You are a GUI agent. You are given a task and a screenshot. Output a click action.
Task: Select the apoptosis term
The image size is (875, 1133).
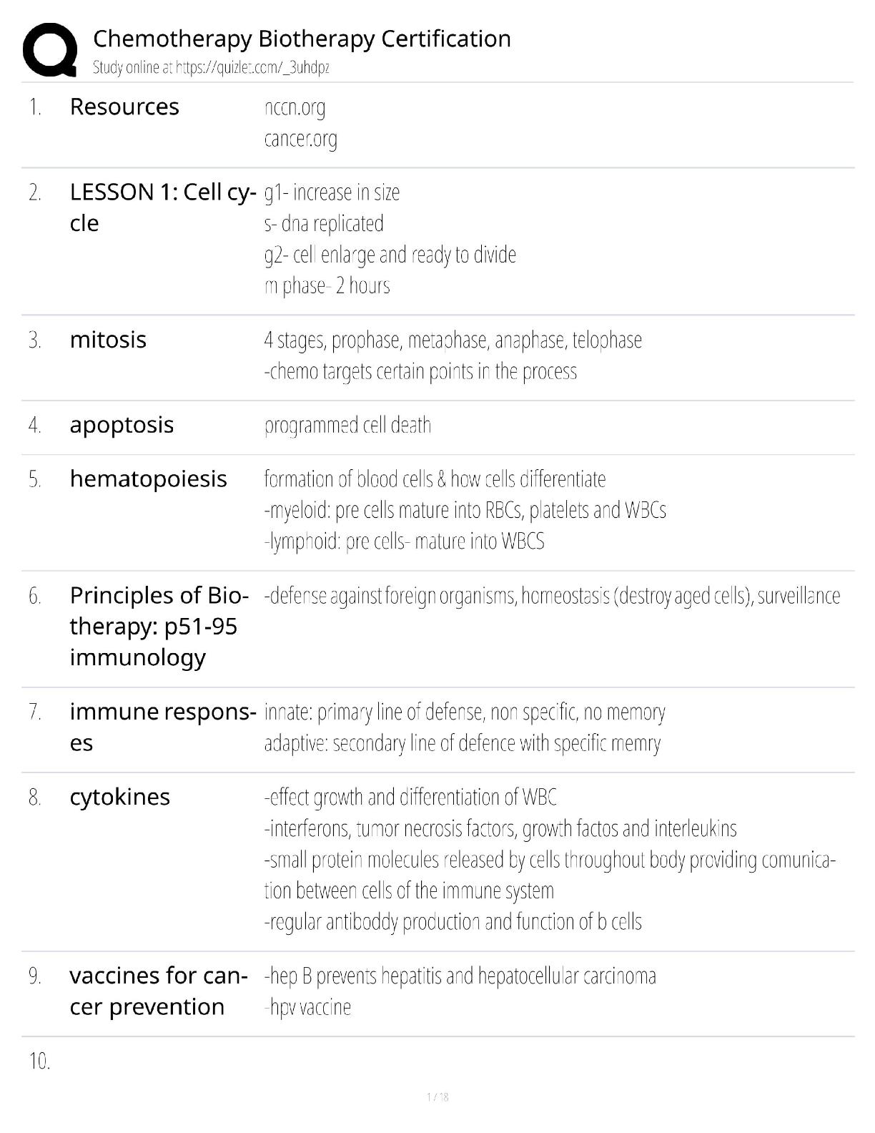click(x=122, y=425)
